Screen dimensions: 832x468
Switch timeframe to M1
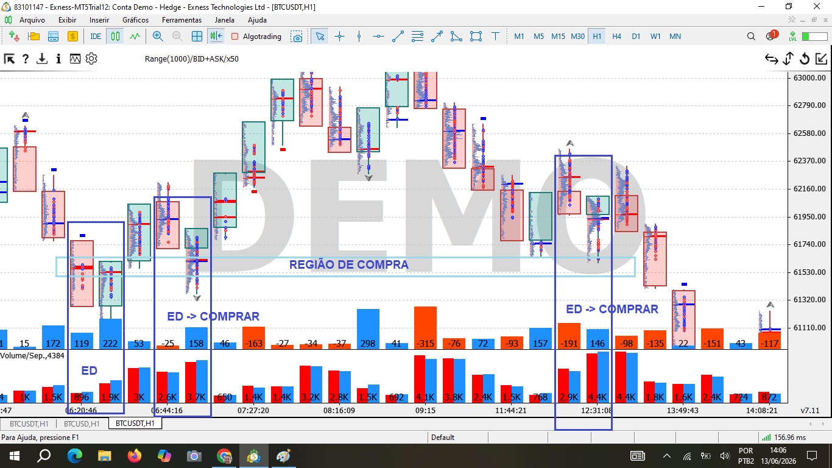[519, 36]
